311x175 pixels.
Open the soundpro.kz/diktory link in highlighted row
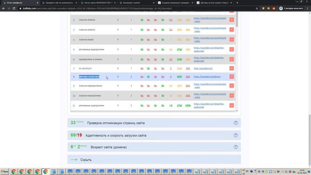[207, 77]
